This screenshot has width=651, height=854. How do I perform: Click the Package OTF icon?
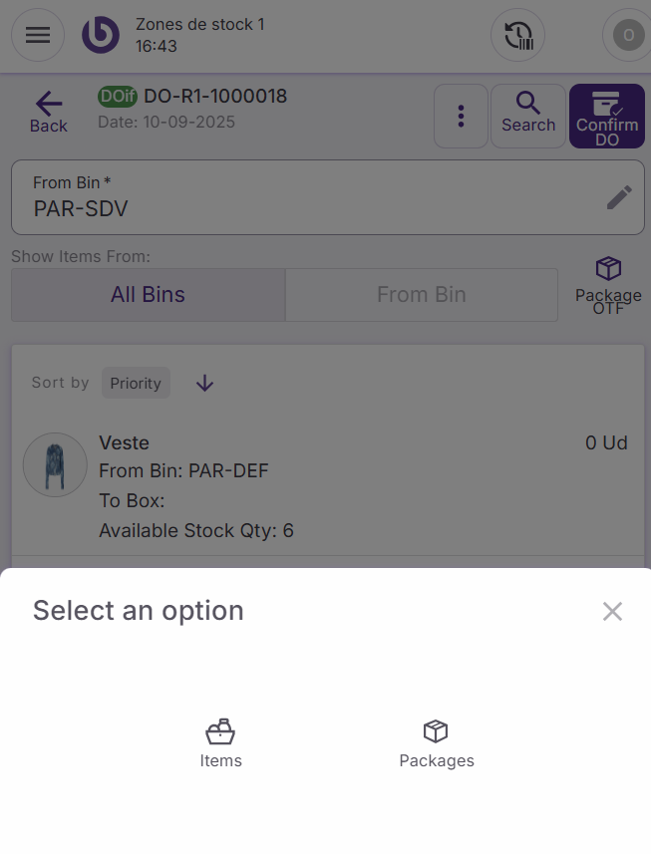click(x=608, y=285)
